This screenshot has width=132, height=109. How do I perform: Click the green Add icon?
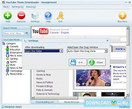point(8,15)
